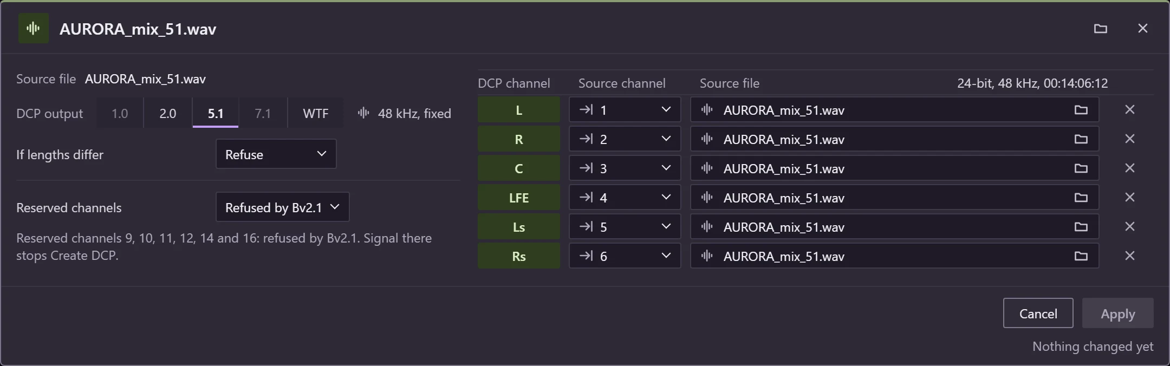1170x366 pixels.
Task: Click the 48 kHz, fixed label
Action: point(414,113)
